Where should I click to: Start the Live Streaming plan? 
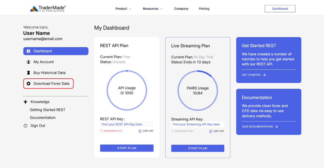tap(198, 148)
